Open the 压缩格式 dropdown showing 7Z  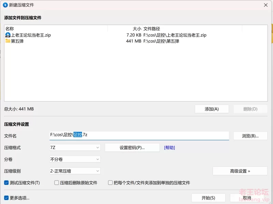[x=74, y=147]
